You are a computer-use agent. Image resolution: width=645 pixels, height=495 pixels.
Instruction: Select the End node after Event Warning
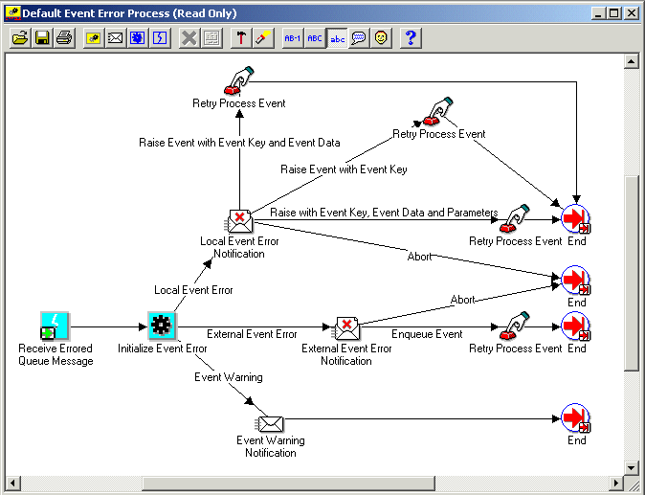(x=575, y=419)
